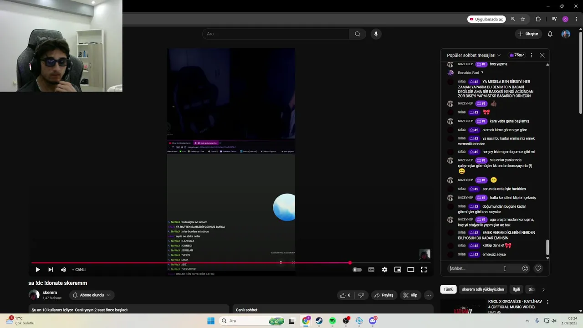Open Steam from taskbar
The image size is (583, 328).
click(x=319, y=321)
